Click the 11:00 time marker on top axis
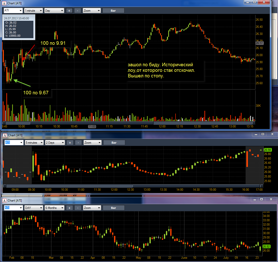 pos(92,126)
